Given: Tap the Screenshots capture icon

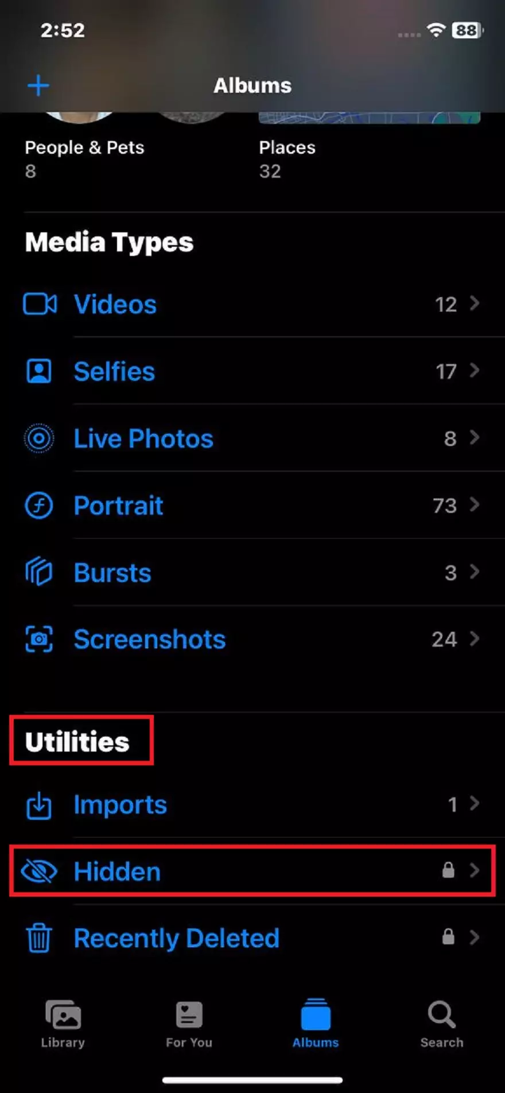Looking at the screenshot, I should point(39,639).
